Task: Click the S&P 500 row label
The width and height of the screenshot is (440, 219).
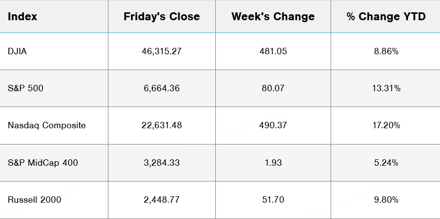Action: coord(24,88)
